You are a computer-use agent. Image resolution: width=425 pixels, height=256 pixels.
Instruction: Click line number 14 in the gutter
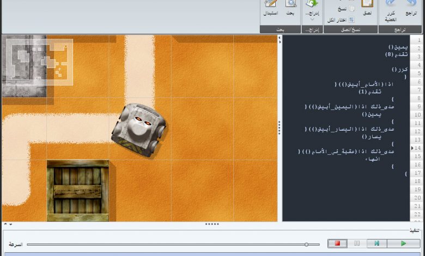(417, 148)
